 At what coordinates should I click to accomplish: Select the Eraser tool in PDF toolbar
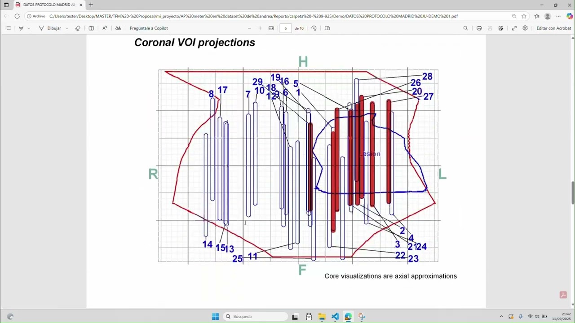[78, 28]
